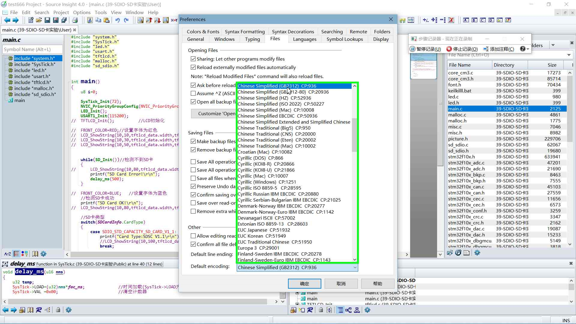Click the Copy toolbar icon
The height and width of the screenshot is (324, 576).
pos(98,20)
